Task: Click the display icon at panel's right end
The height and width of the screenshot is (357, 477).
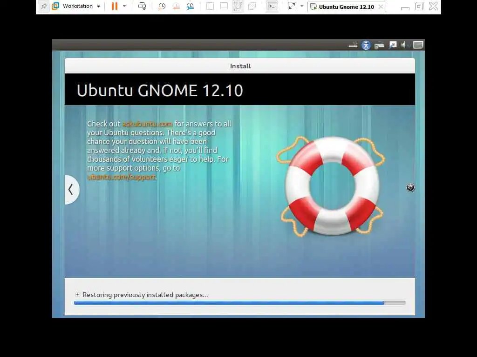Action: 418,45
